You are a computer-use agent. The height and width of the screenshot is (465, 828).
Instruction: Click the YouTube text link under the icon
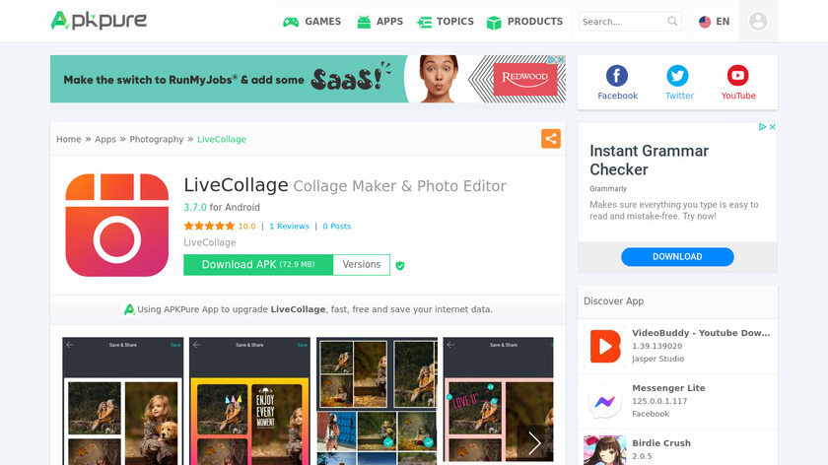[738, 96]
